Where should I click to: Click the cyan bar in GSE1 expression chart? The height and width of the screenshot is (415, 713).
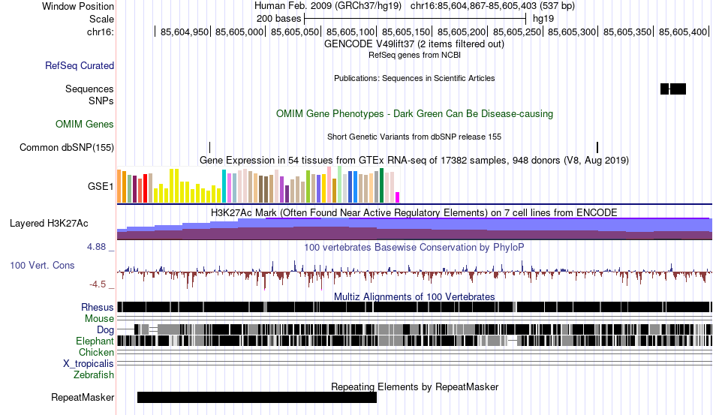(224, 186)
